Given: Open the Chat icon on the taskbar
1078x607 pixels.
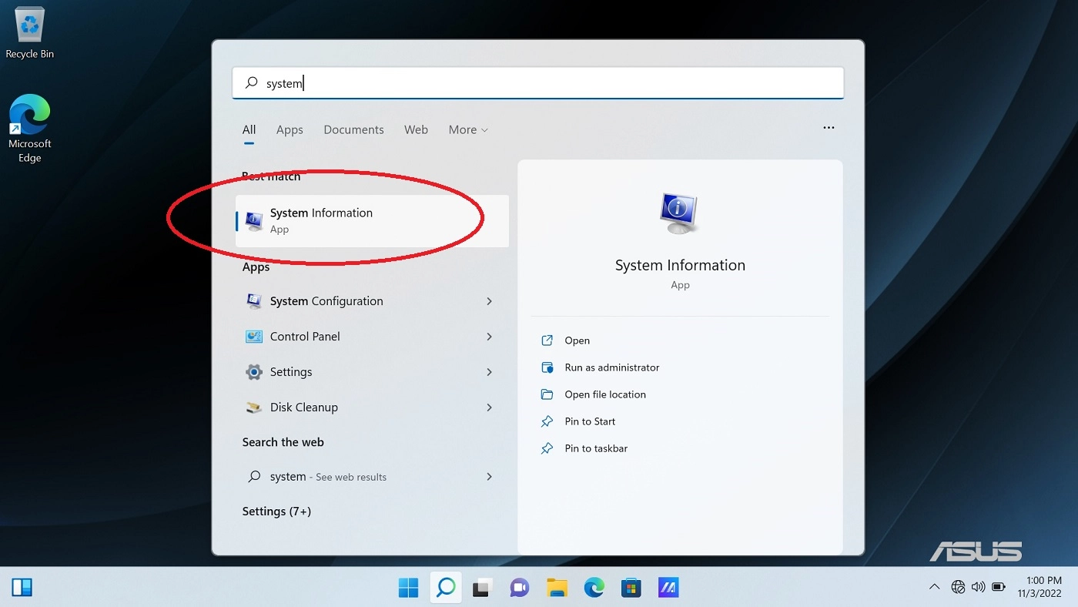Looking at the screenshot, I should pyautogui.click(x=519, y=588).
